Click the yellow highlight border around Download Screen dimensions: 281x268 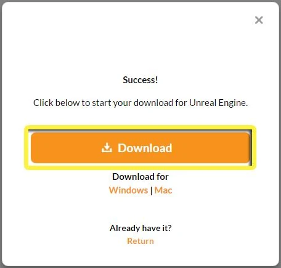point(140,127)
